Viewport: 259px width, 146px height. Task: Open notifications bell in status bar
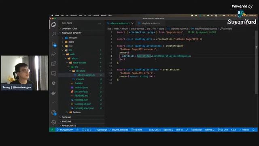(x=253, y=130)
